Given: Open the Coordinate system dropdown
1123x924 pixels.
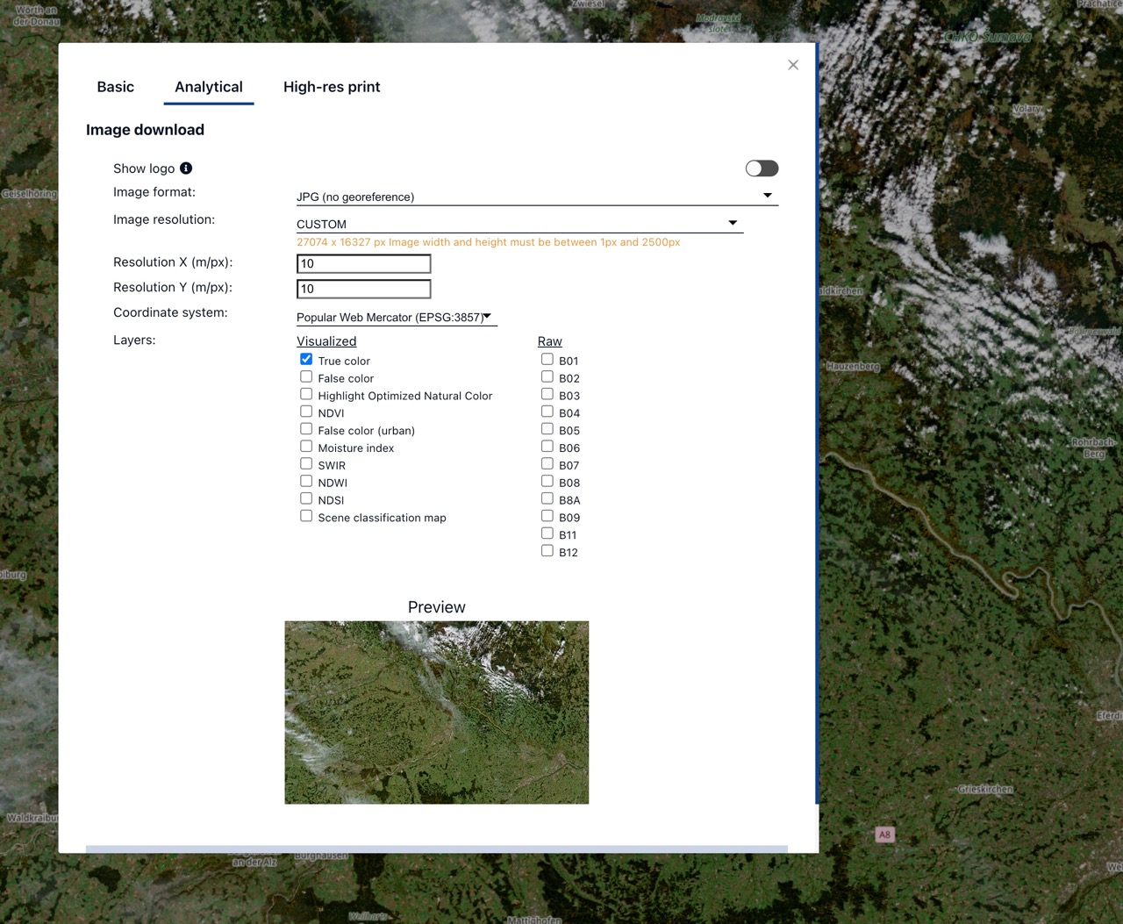Looking at the screenshot, I should tap(397, 317).
